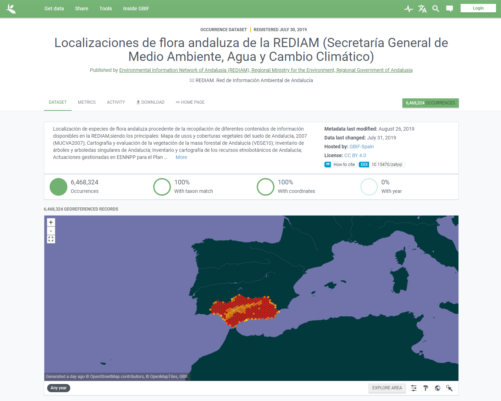
Task: Expand the Tools menu
Action: point(106,8)
